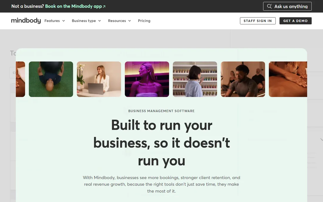The image size is (323, 202).
Task: Click the Staff Sign In button
Action: coord(258,21)
